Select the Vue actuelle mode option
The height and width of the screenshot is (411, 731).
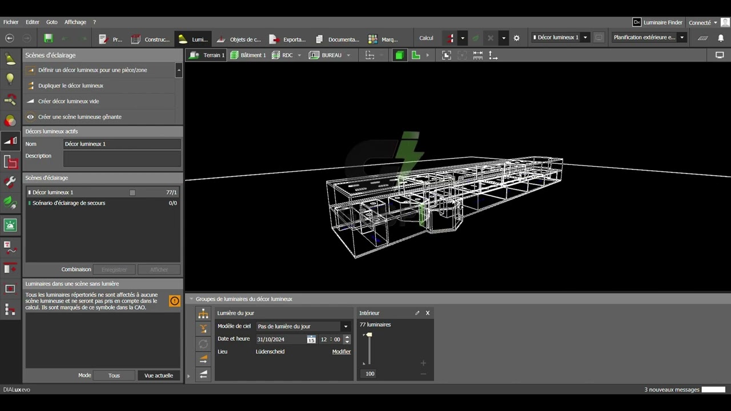158,376
